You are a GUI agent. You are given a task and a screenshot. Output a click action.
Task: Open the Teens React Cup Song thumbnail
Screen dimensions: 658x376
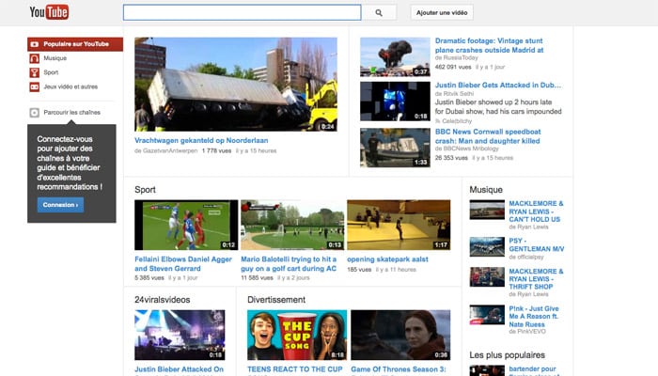pos(297,336)
